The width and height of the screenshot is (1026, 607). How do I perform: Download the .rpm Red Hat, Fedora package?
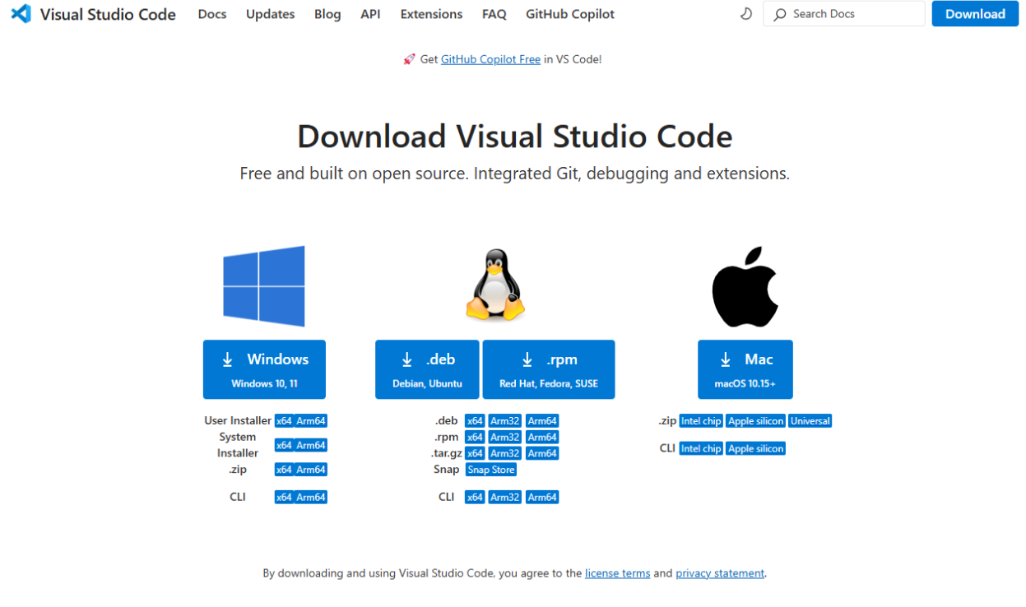pos(549,369)
